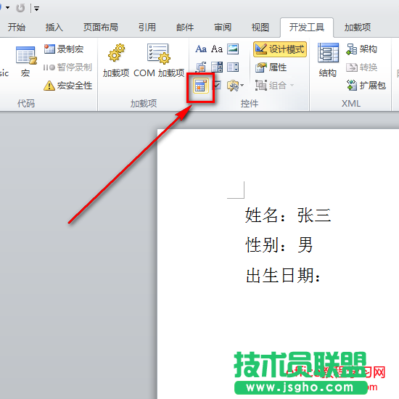Toggle 设计模式 design mode
The image size is (399, 399).
(280, 49)
